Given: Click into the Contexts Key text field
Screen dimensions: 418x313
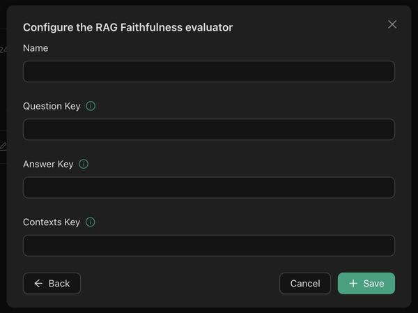Looking at the screenshot, I should click(x=209, y=245).
